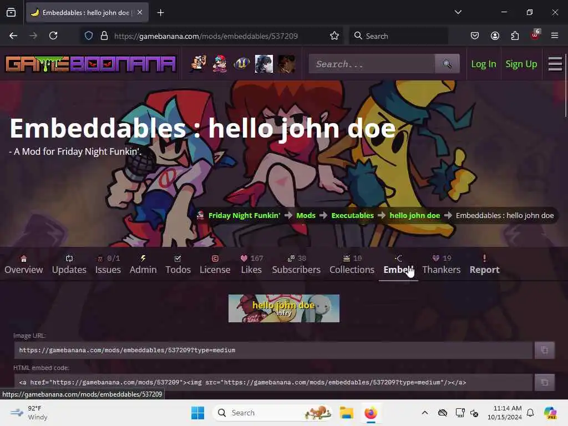Click the GameBanana Search... input field

pos(372,64)
